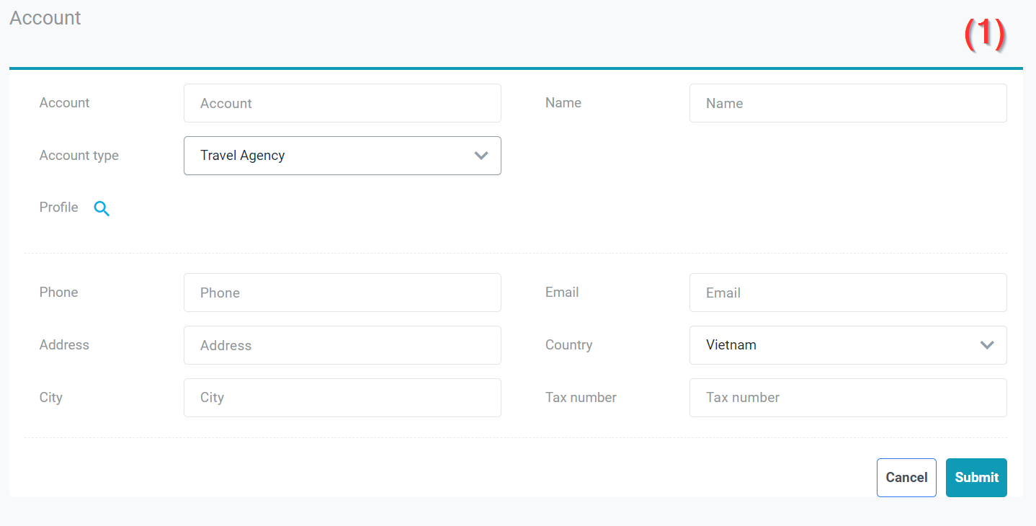The height and width of the screenshot is (526, 1036).
Task: Click the Account type label
Action: tap(79, 156)
